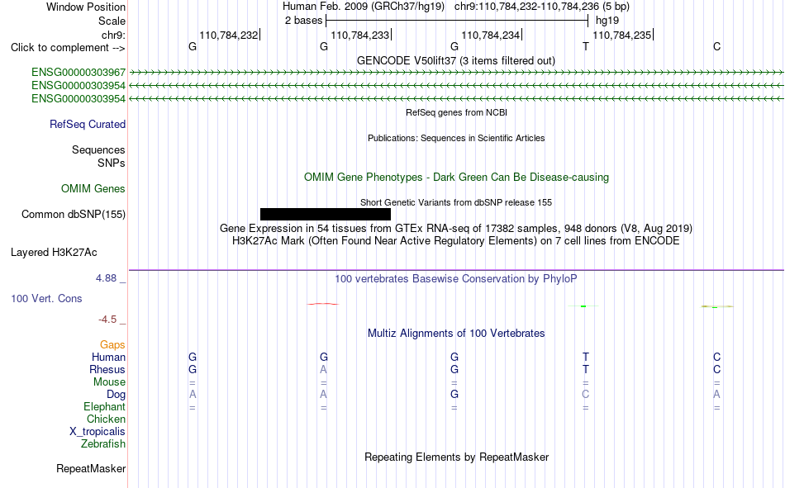Click the Rhesus A base in the alignment

(323, 369)
